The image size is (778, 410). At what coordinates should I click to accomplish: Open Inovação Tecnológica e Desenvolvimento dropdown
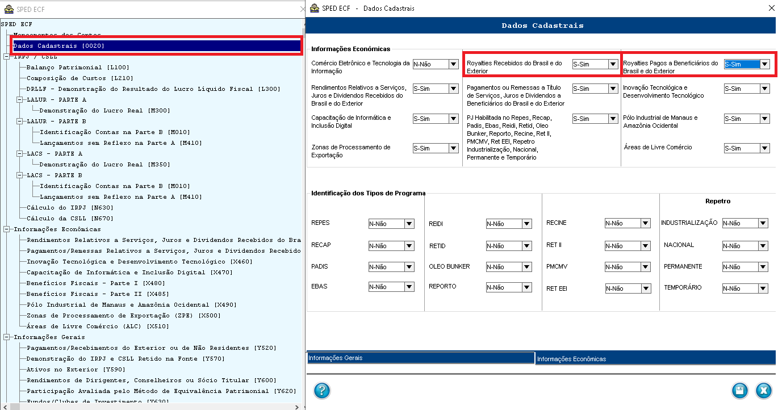click(x=765, y=89)
